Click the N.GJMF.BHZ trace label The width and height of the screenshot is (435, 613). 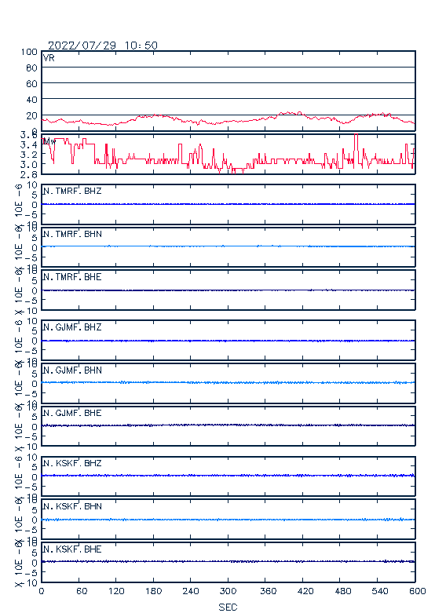[x=72, y=327]
